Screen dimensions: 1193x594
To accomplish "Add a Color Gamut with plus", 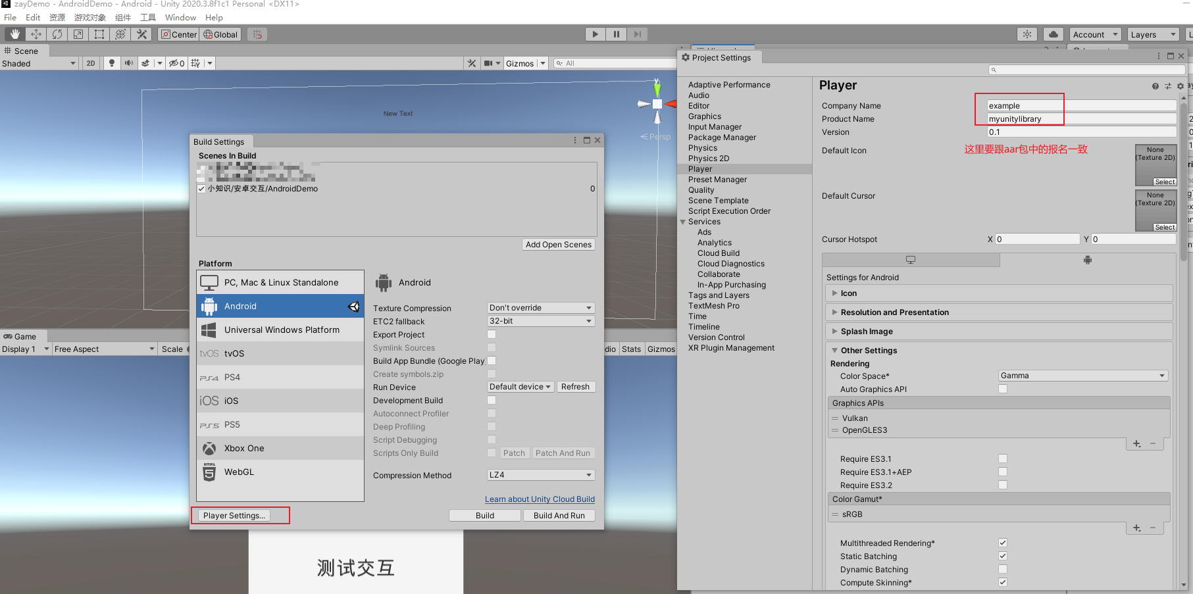I will point(1137,528).
